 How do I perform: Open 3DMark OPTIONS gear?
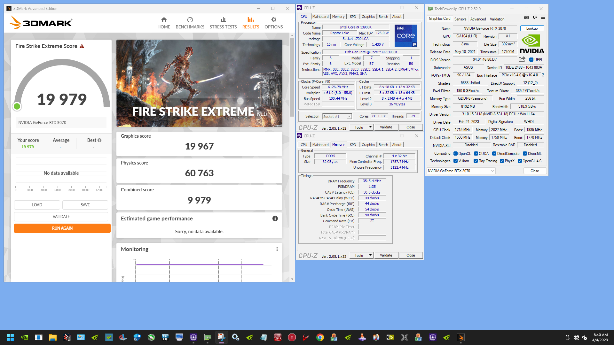point(274,23)
